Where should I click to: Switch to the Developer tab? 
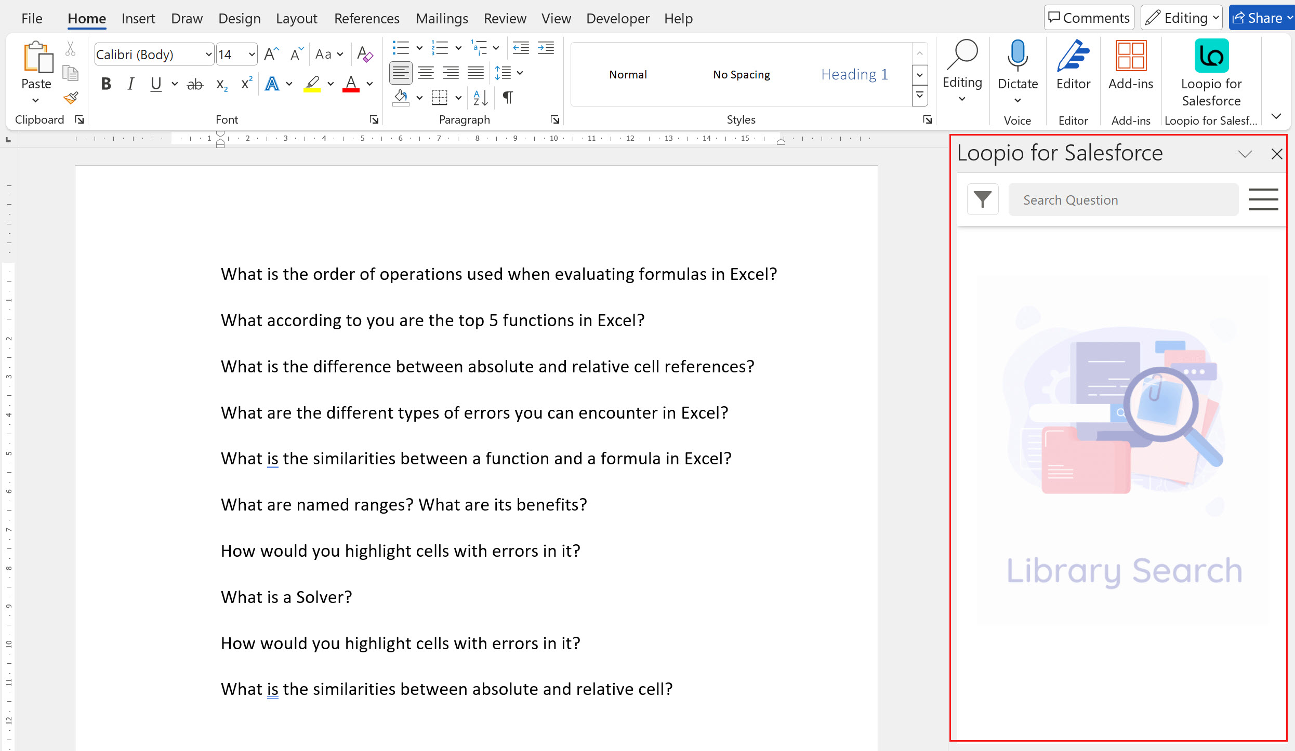pos(617,18)
